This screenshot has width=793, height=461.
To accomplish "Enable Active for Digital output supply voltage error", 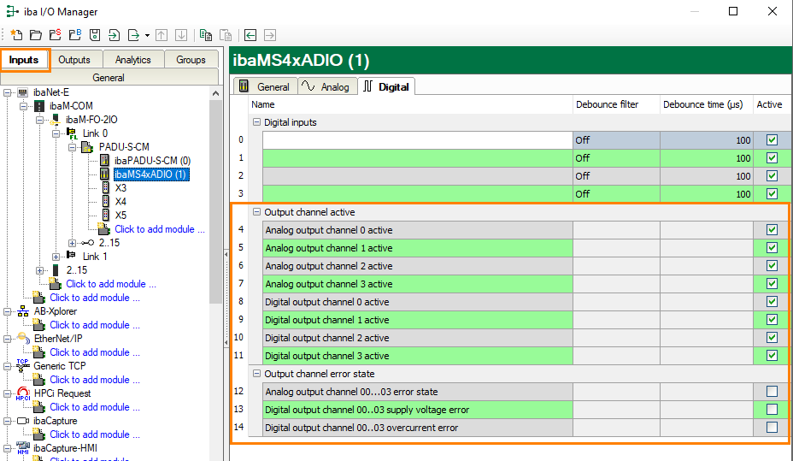I will pyautogui.click(x=772, y=410).
